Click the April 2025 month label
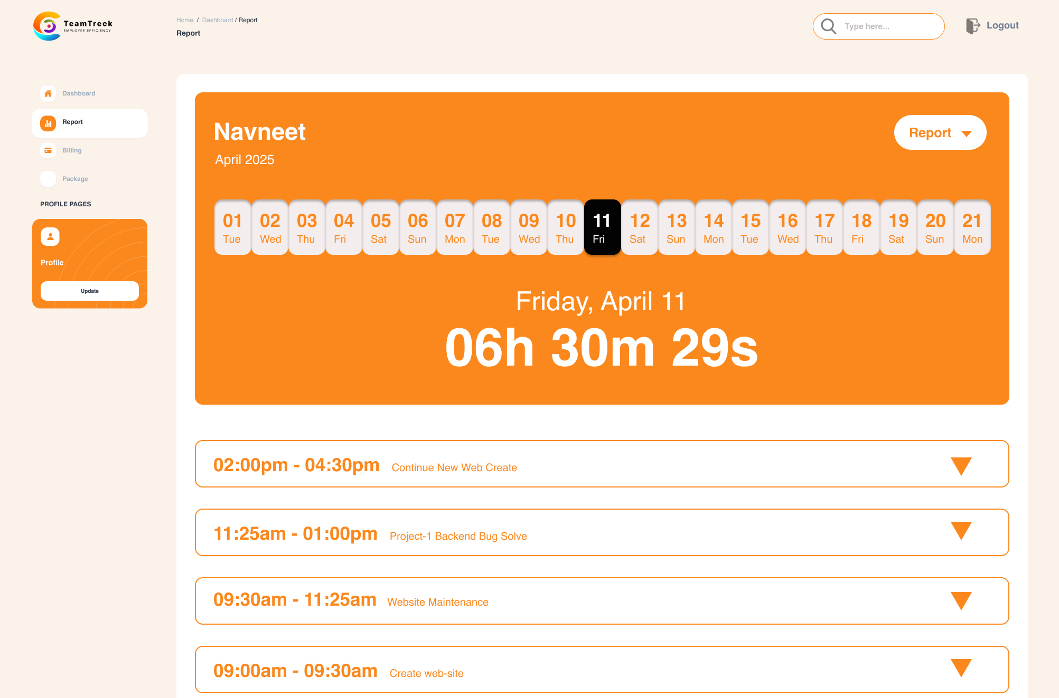Viewport: 1059px width, 698px height. click(245, 160)
